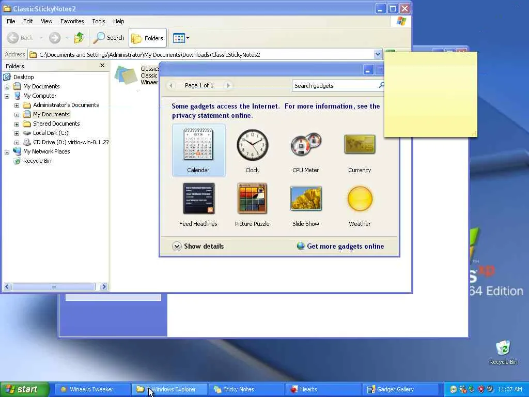Open the Back history dropdown arrow
Image resolution: width=529 pixels, height=397 pixels.
click(x=41, y=38)
